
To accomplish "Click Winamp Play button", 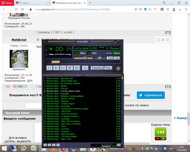I will point(56,68).
